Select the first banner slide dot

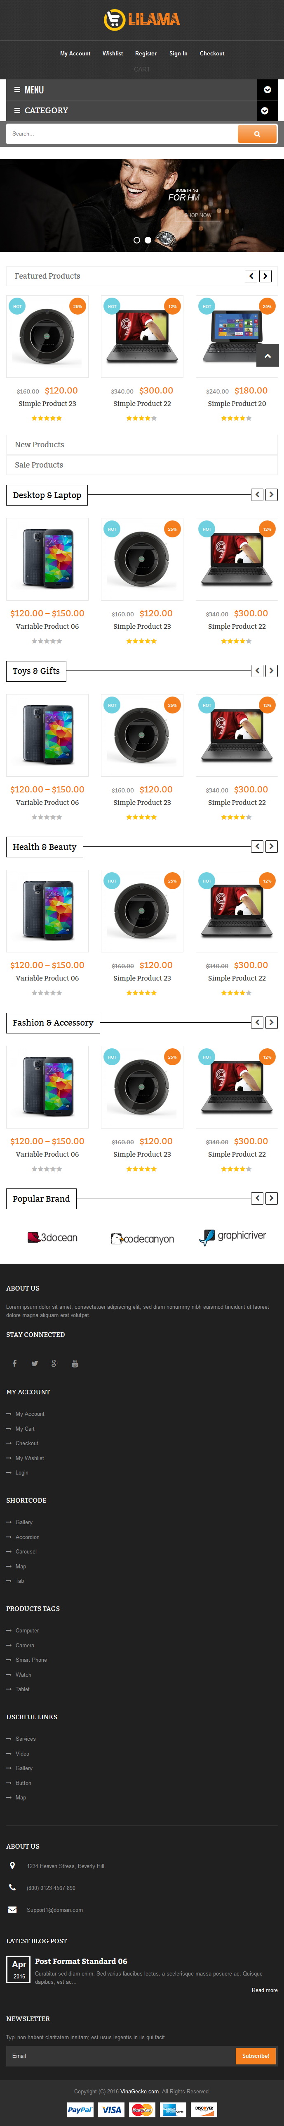pos(137,240)
